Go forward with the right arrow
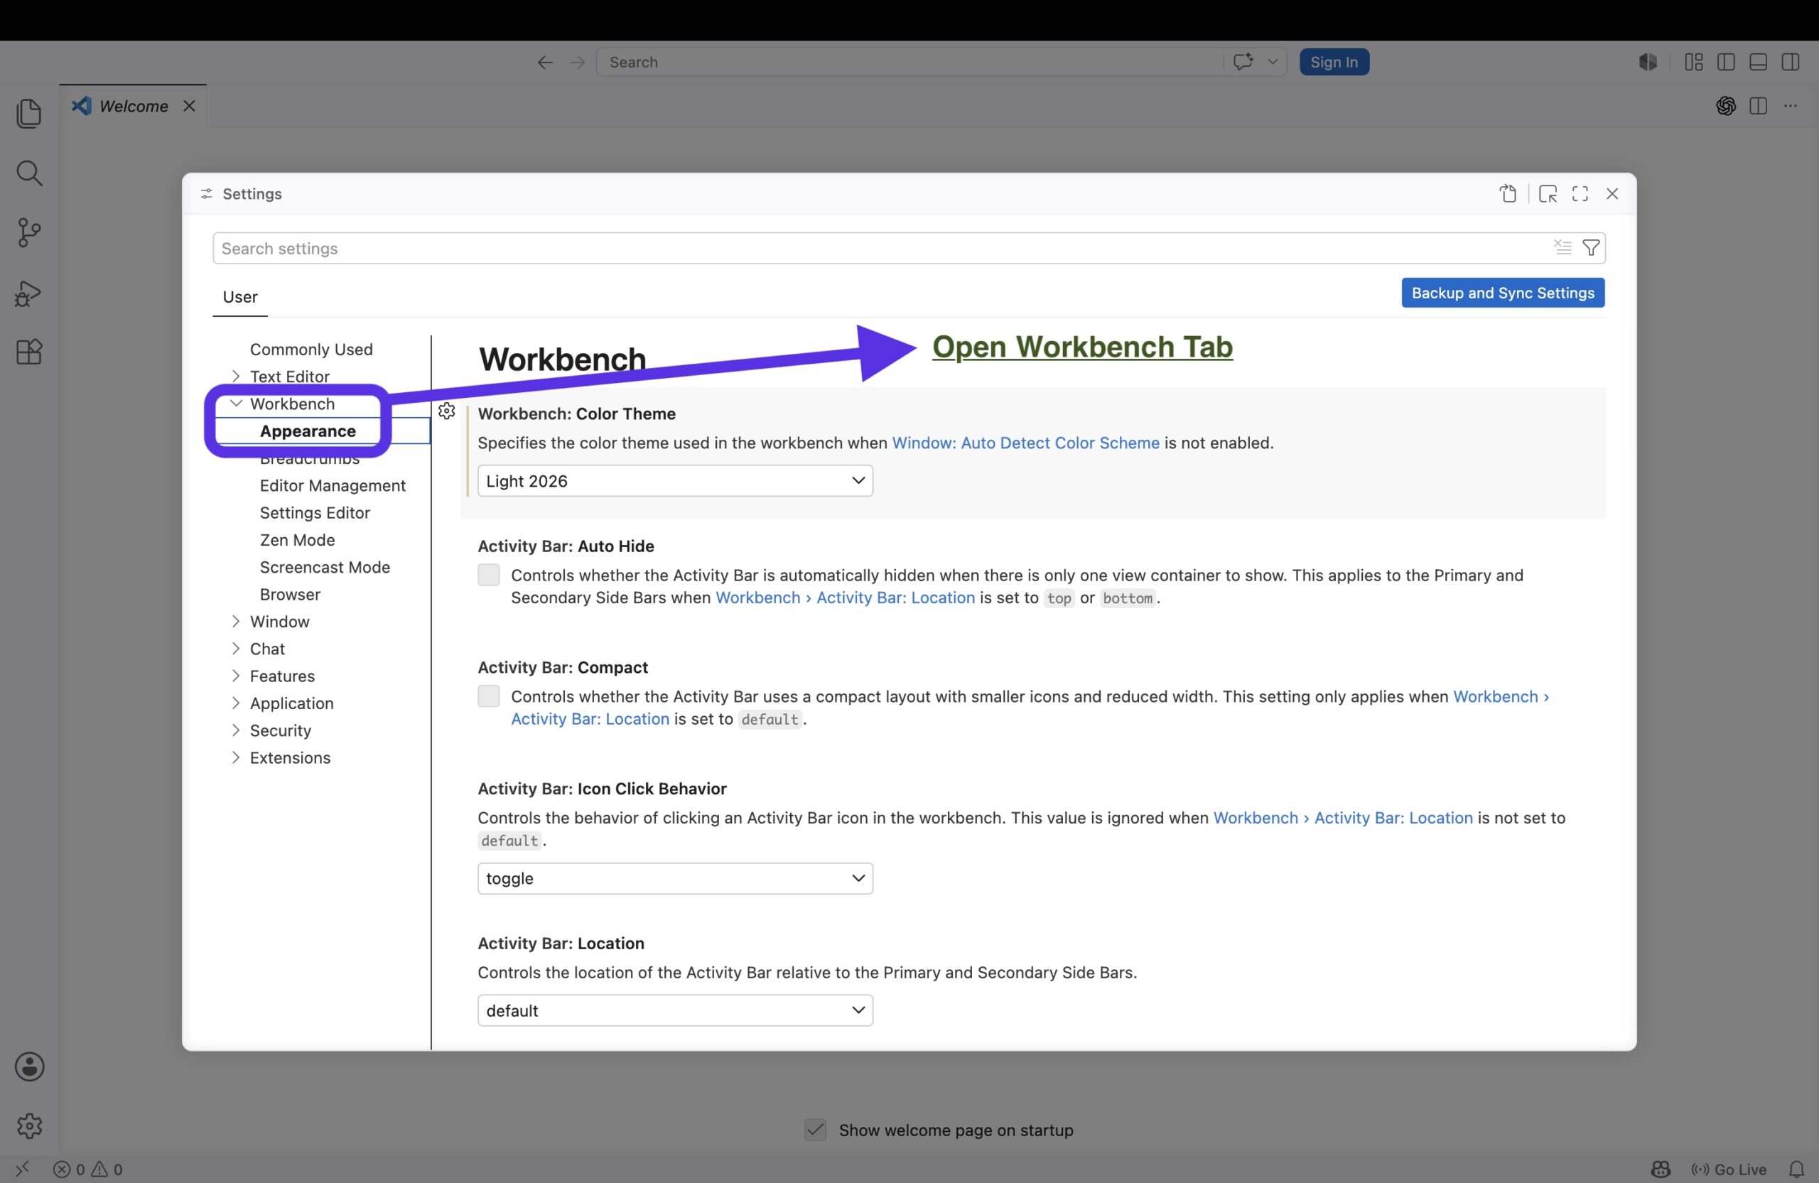 pos(578,63)
